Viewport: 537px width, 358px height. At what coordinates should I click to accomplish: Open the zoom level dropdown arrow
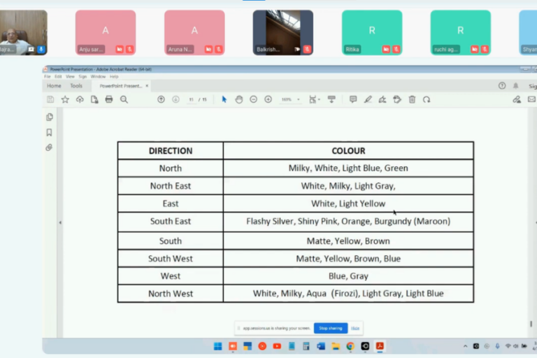299,99
